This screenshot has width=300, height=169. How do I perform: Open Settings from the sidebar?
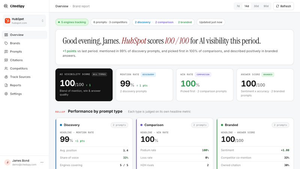pyautogui.click(x=24, y=94)
